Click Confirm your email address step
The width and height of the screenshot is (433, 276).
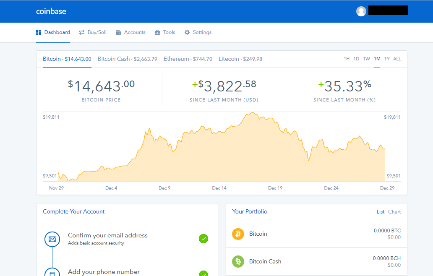tap(108, 235)
